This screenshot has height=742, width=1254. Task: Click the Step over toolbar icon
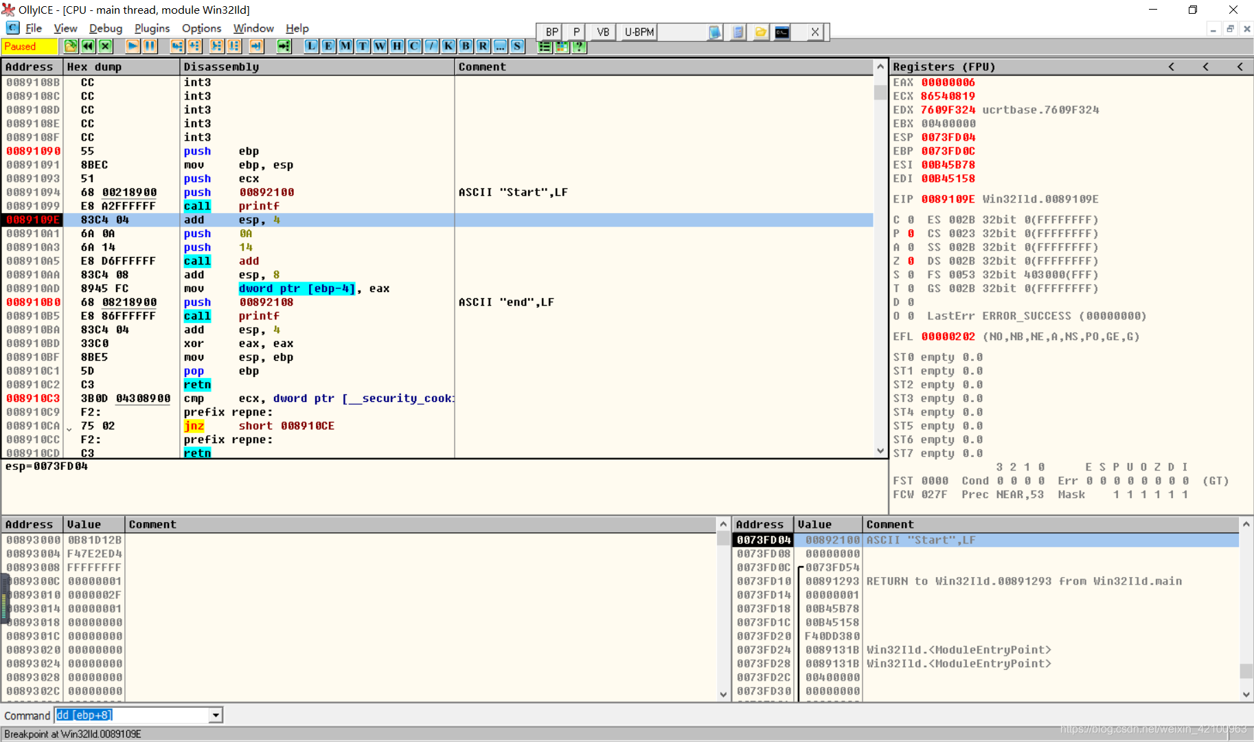click(x=194, y=46)
